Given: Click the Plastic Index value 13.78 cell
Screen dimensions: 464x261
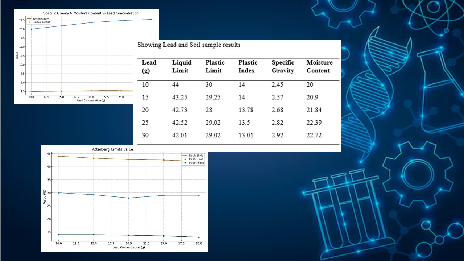Looking at the screenshot, I should (x=245, y=110).
